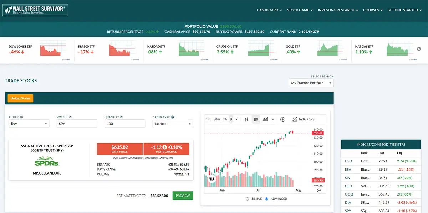Switch to the area chart style icon
This screenshot has width=428, height=213.
[265, 119]
